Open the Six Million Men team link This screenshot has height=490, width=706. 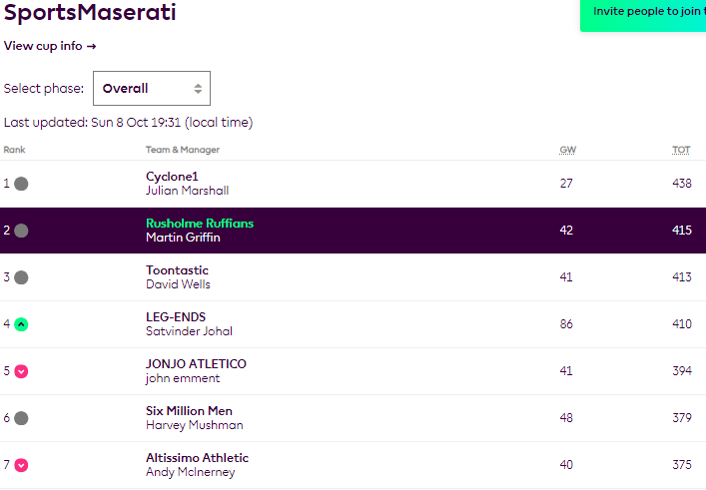189,411
